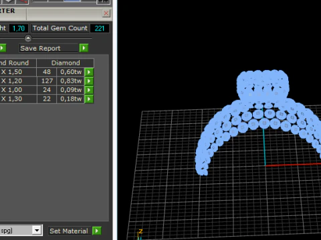
Task: Click the X 1,20 size cell
Action: [x=18, y=81]
